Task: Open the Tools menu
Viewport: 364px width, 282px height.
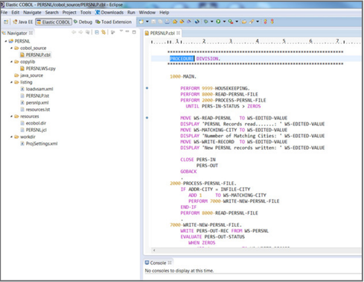Action: (x=86, y=13)
